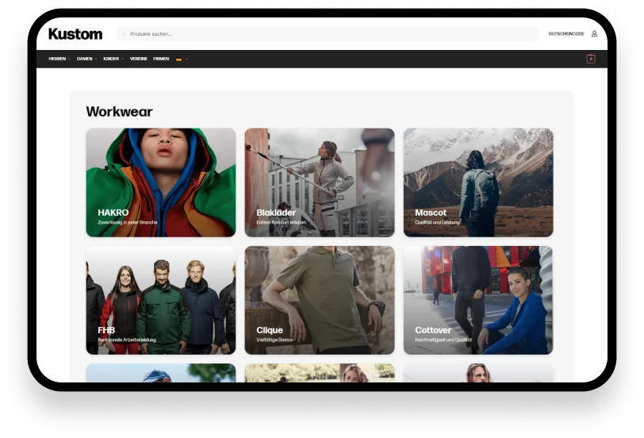Click the 'Echten Komfort erleben' caption
Screen dimensions: 644x438
point(282,222)
